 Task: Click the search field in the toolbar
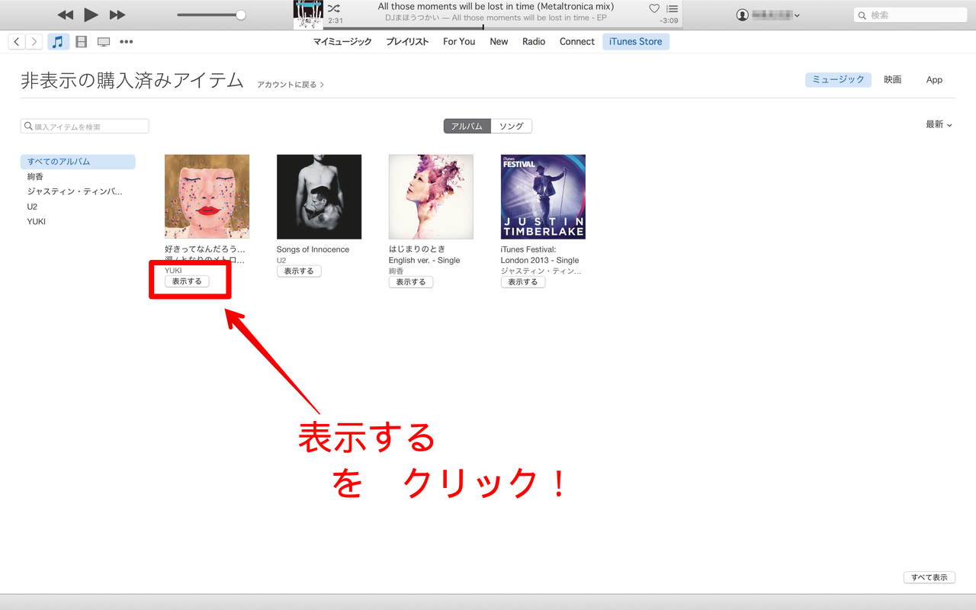[910, 14]
